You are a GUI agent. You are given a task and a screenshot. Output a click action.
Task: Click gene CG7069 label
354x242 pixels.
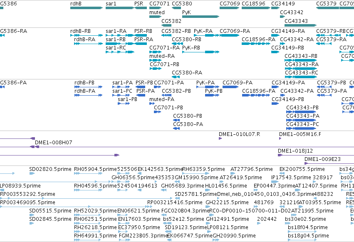click(x=230, y=4)
